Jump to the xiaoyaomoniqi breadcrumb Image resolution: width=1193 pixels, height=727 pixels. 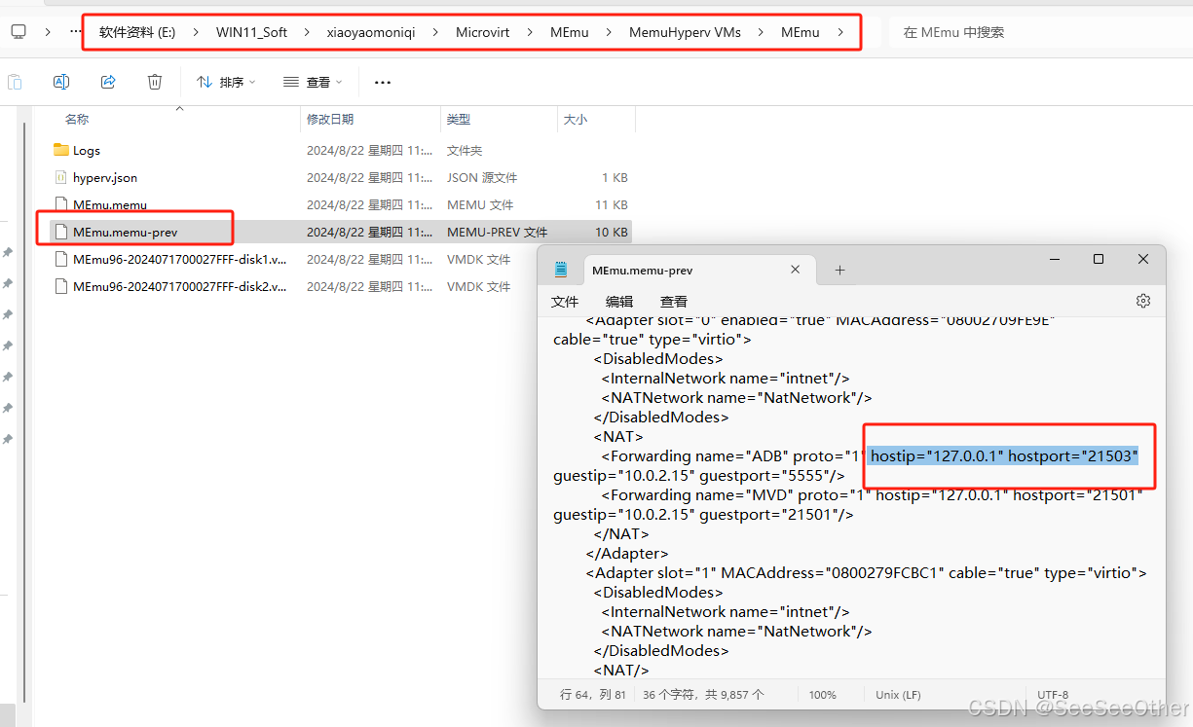[371, 32]
